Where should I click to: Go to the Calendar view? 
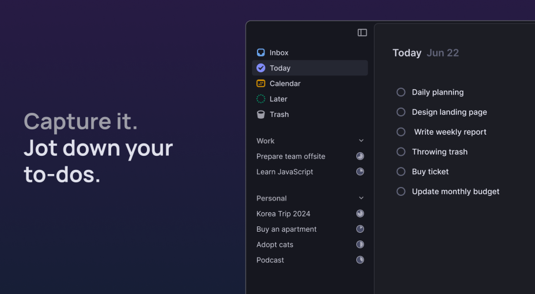(x=310, y=83)
